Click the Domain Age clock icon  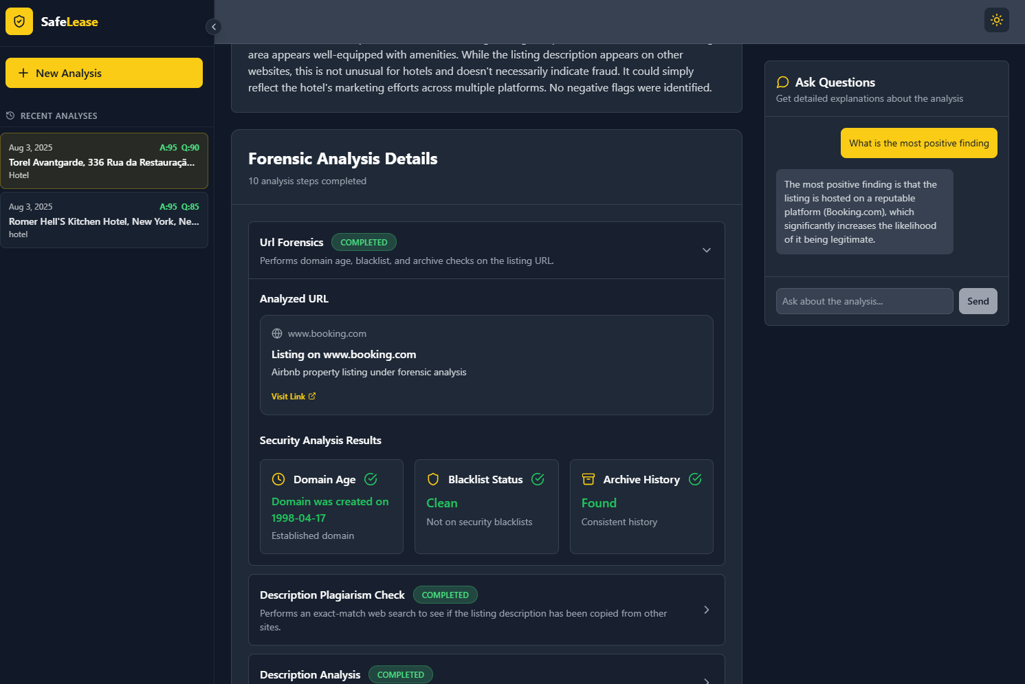(x=278, y=479)
